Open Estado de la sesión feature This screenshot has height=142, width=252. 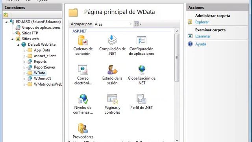click(x=112, y=75)
